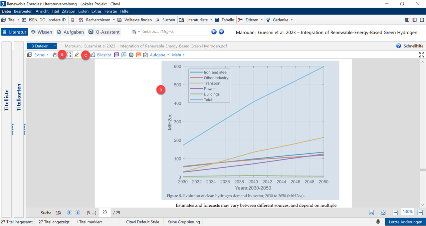Click the purple comment annotation icon

pos(116,55)
